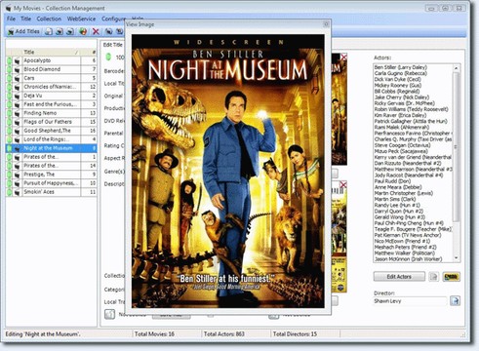Sort the list by the Title column header
This screenshot has width=479, height=351.
(51, 52)
